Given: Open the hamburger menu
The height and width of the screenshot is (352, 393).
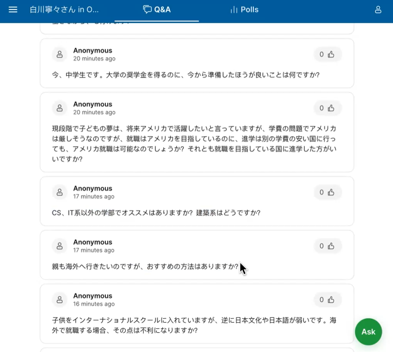Looking at the screenshot, I should tap(13, 10).
